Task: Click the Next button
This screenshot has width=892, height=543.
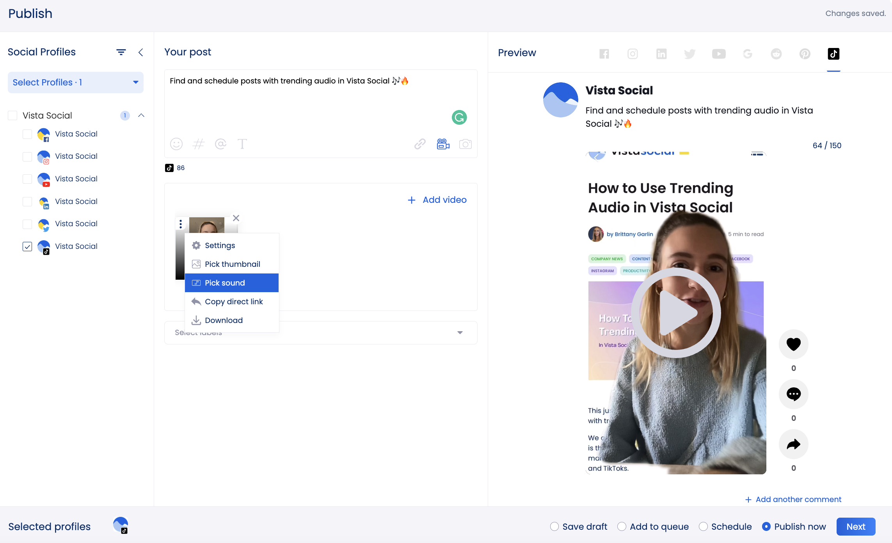Action: point(855,526)
